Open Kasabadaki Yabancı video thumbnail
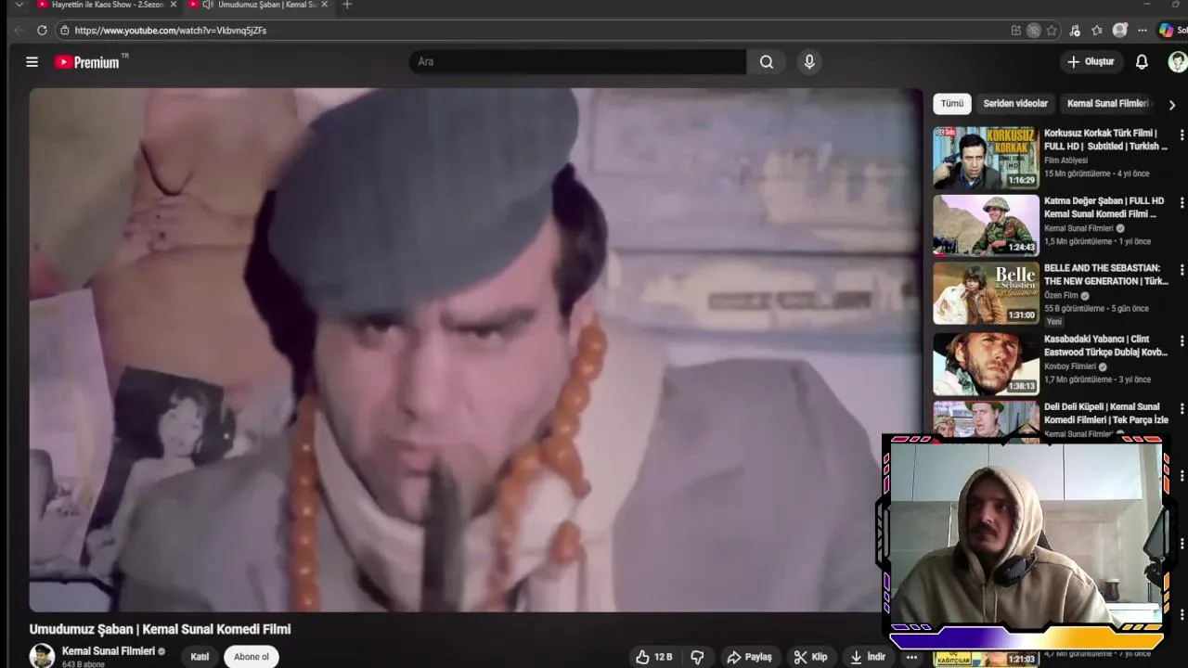Screen dimensions: 1188x668 tap(986, 364)
